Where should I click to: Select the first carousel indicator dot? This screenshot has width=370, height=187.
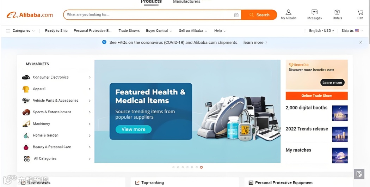pos(173,167)
